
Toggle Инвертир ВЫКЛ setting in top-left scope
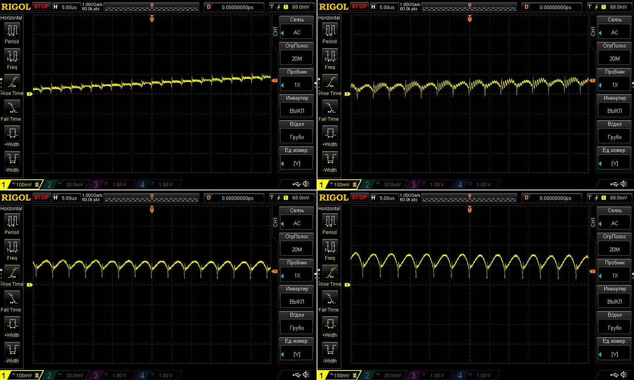tap(297, 111)
